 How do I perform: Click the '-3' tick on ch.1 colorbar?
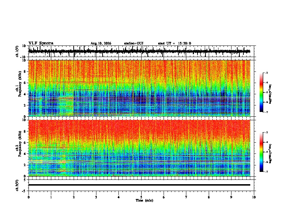pos(266,73)
